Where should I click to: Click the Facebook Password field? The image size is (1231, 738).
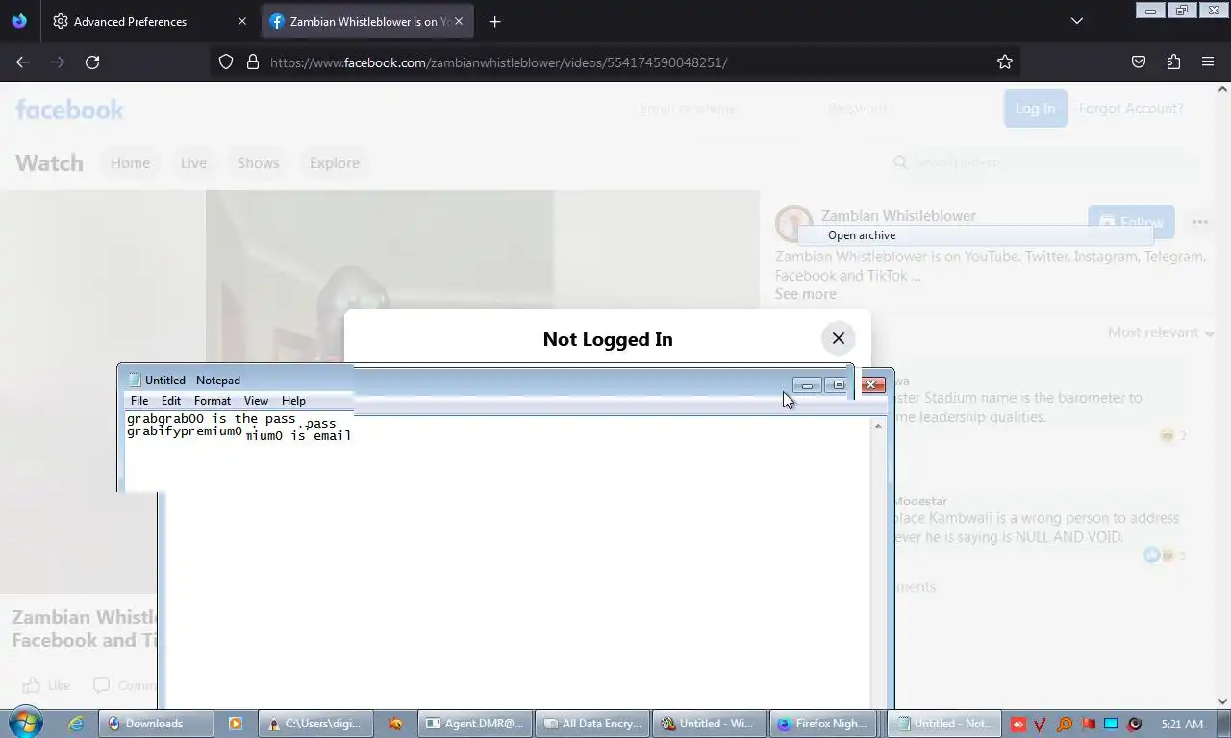pos(904,109)
